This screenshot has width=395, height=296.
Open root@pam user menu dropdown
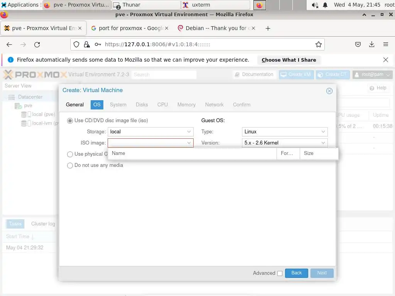coord(372,74)
